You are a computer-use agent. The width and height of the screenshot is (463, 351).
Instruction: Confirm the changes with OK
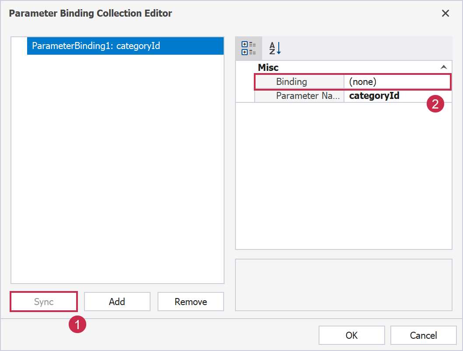[x=351, y=335]
